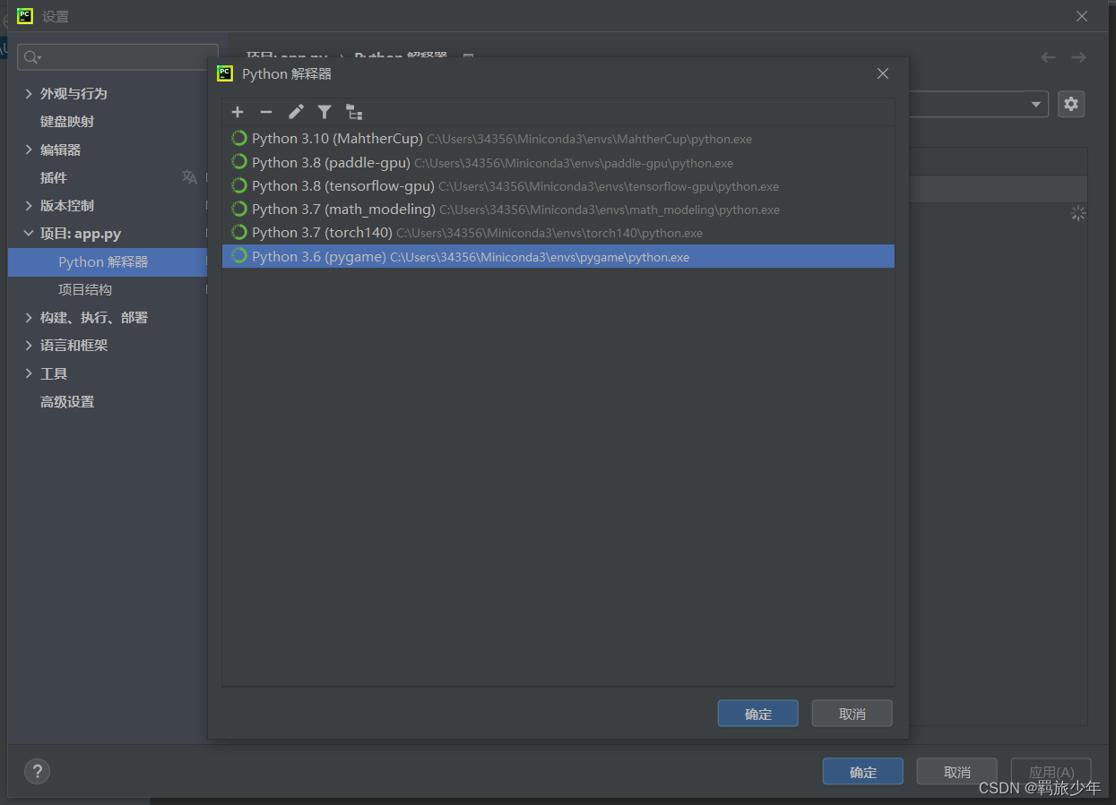Click 确定 in the Settings window

pos(863,772)
